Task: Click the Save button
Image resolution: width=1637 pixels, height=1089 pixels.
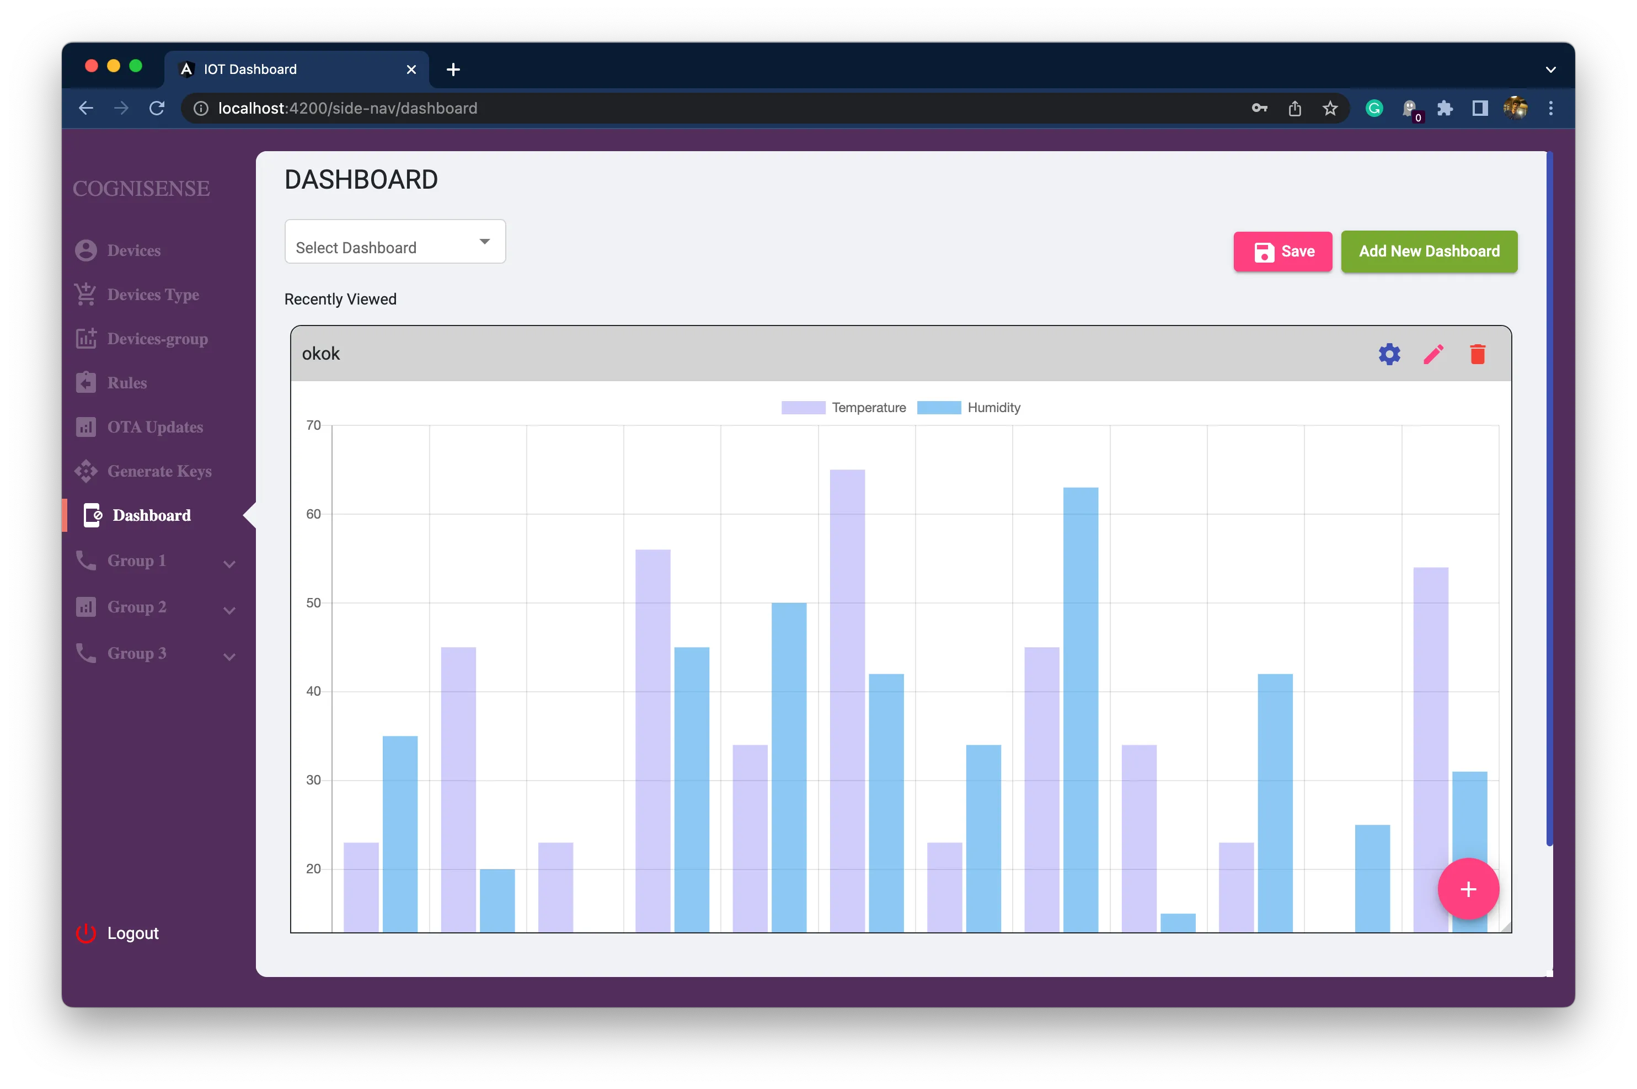Action: pyautogui.click(x=1282, y=252)
